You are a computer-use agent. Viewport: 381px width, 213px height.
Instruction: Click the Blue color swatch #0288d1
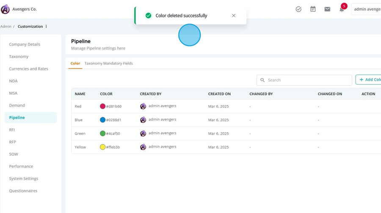pos(102,120)
